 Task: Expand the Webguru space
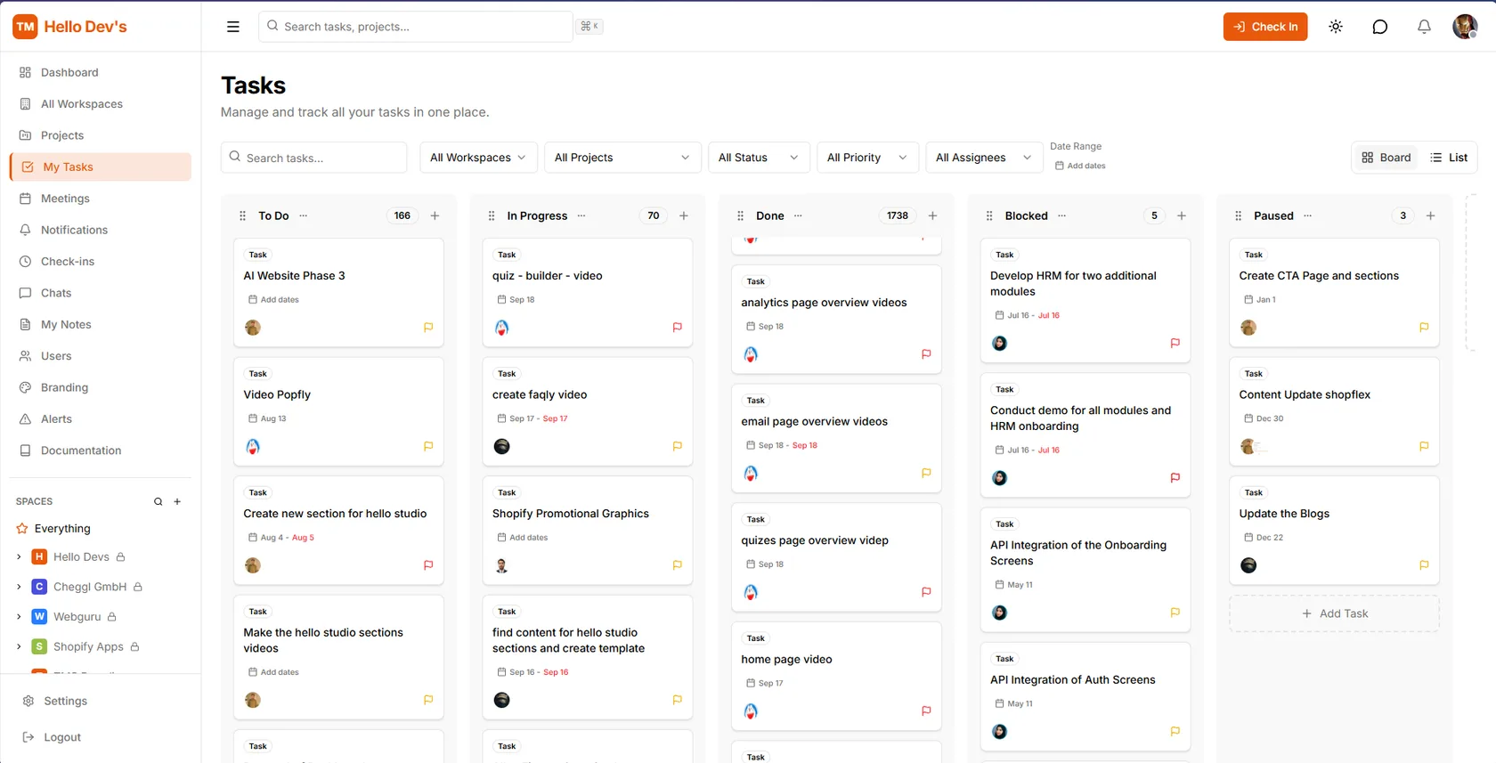pos(19,617)
